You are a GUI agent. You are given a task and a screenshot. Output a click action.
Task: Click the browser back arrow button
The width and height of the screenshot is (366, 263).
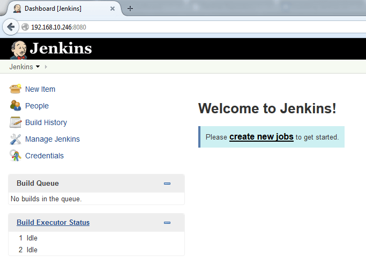(x=11, y=27)
